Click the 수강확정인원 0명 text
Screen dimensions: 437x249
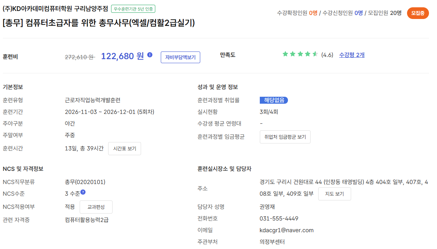297,13
